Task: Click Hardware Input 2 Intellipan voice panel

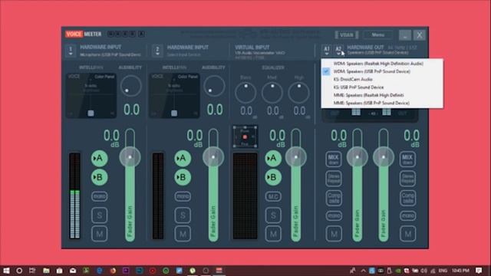Action: [x=174, y=95]
